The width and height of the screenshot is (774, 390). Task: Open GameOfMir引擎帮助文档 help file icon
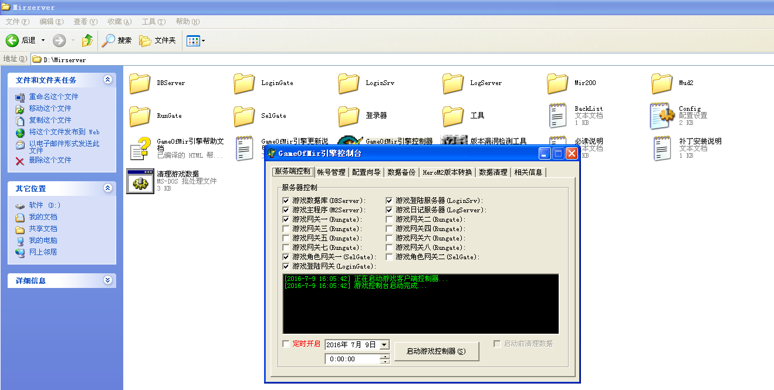coord(140,148)
